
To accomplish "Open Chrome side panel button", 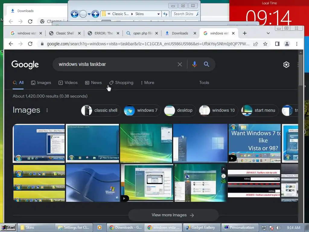I will [277, 44].
